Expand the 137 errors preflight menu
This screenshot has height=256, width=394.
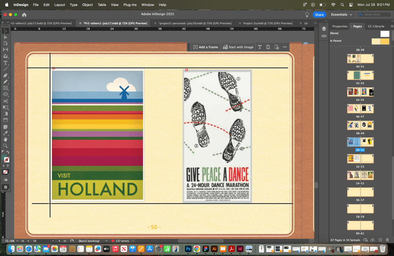coord(133,241)
